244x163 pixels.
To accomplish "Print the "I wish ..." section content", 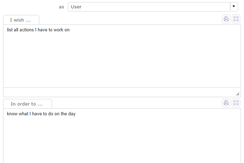I will click(x=226, y=19).
